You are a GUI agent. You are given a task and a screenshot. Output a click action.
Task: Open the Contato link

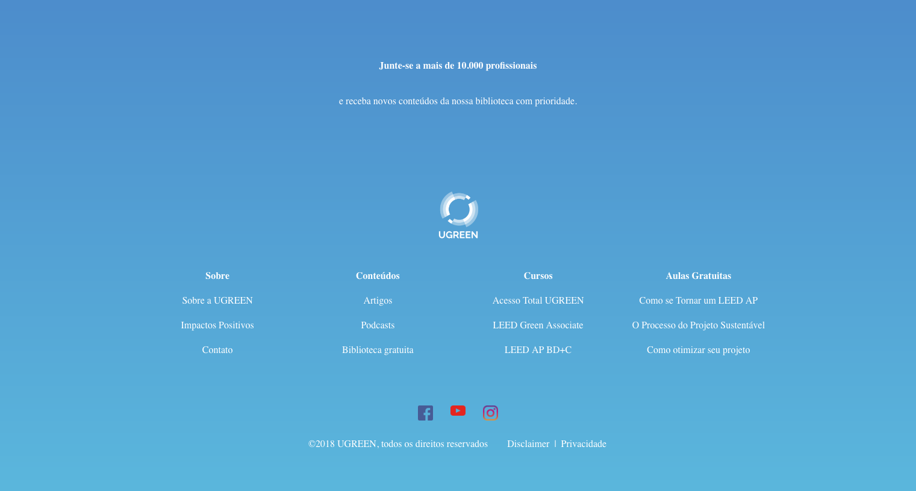(x=217, y=350)
